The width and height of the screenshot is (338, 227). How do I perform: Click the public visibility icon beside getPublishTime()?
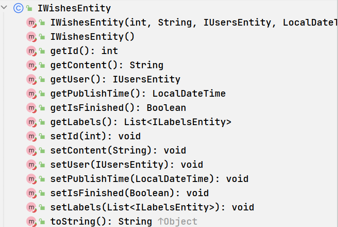coord(42,94)
